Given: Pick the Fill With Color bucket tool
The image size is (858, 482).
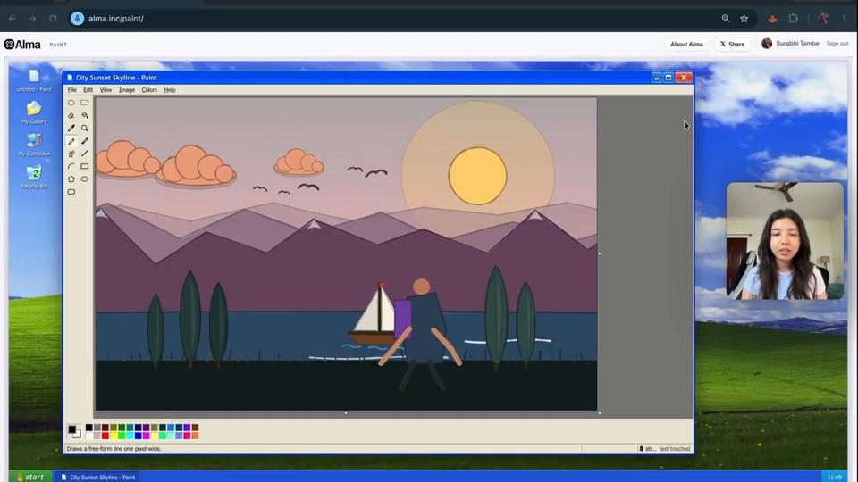Looking at the screenshot, I should coord(85,115).
